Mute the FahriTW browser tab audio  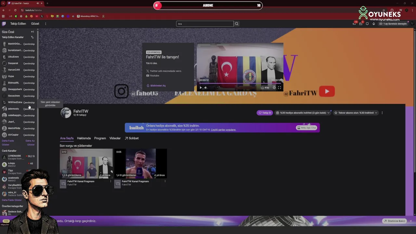(38, 3)
